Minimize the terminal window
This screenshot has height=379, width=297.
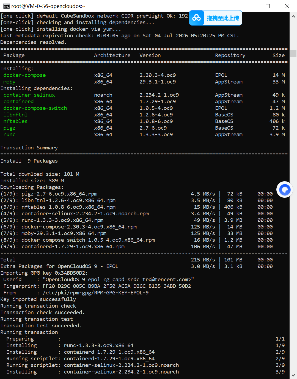(x=249, y=6)
